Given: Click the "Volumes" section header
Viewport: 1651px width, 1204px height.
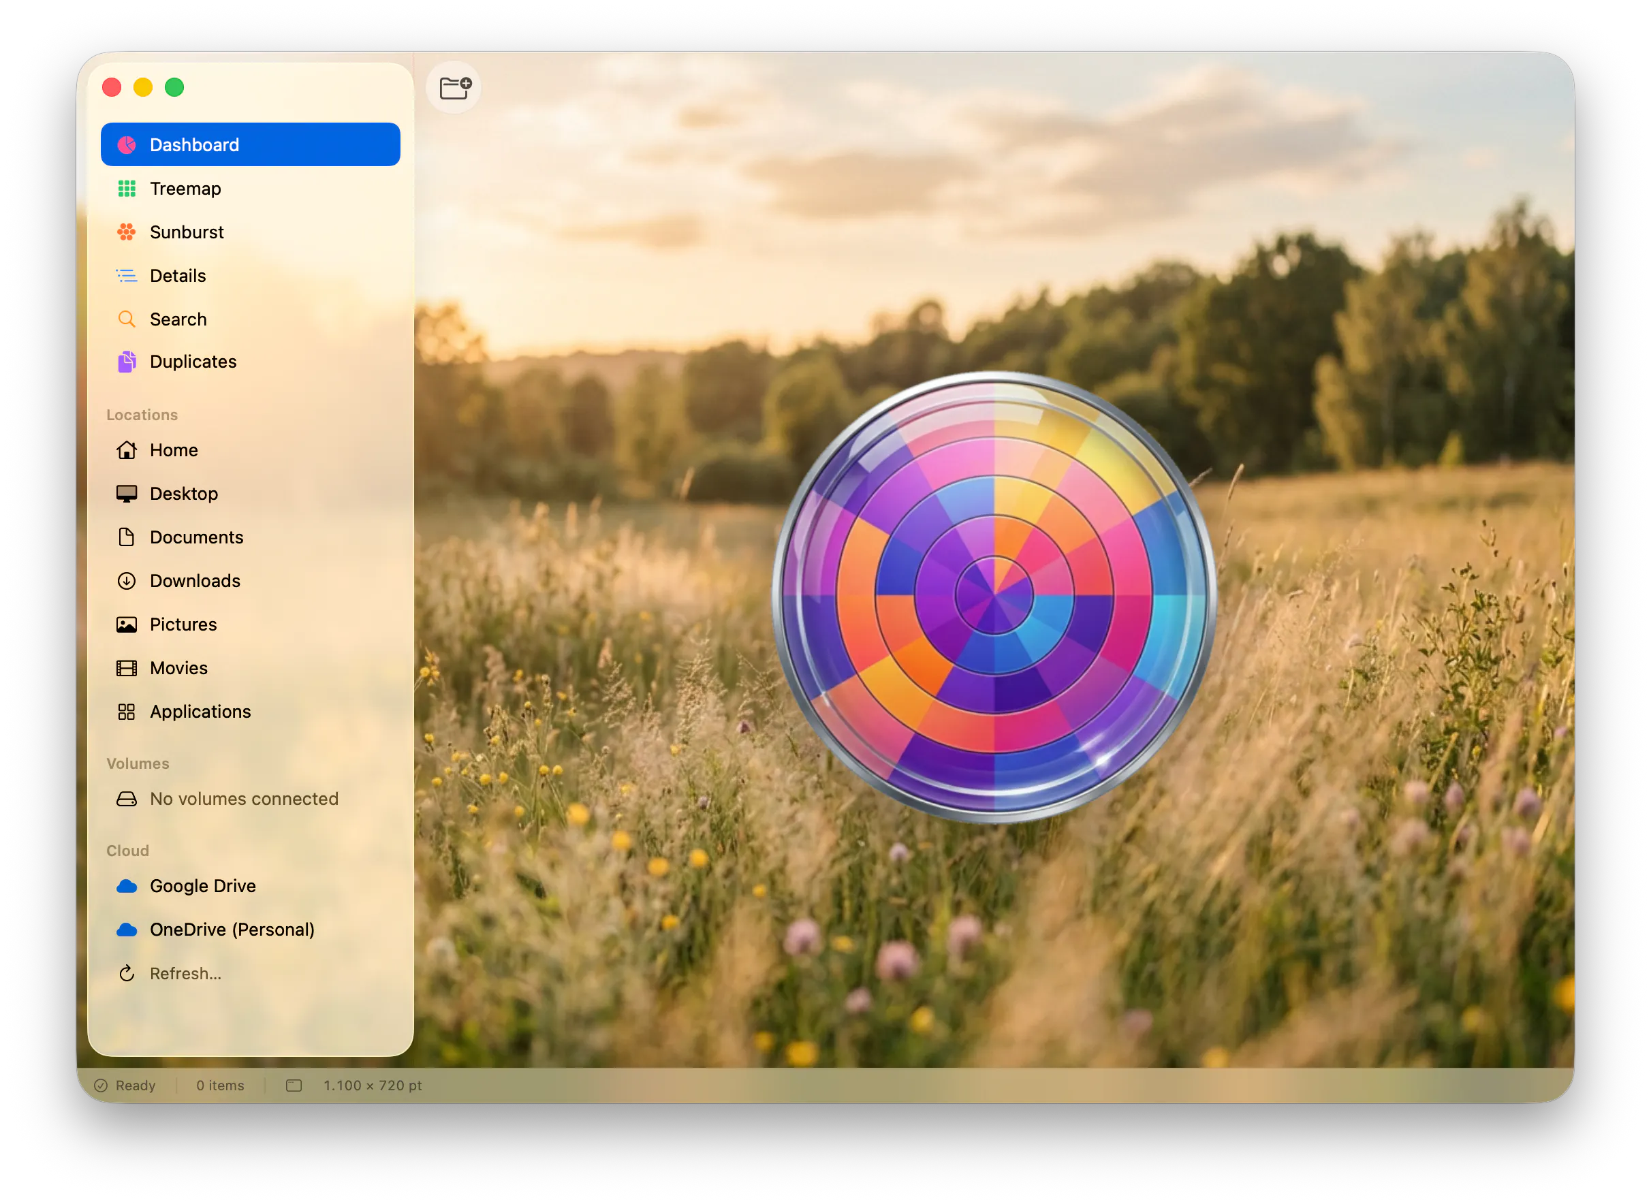Looking at the screenshot, I should (x=138, y=765).
